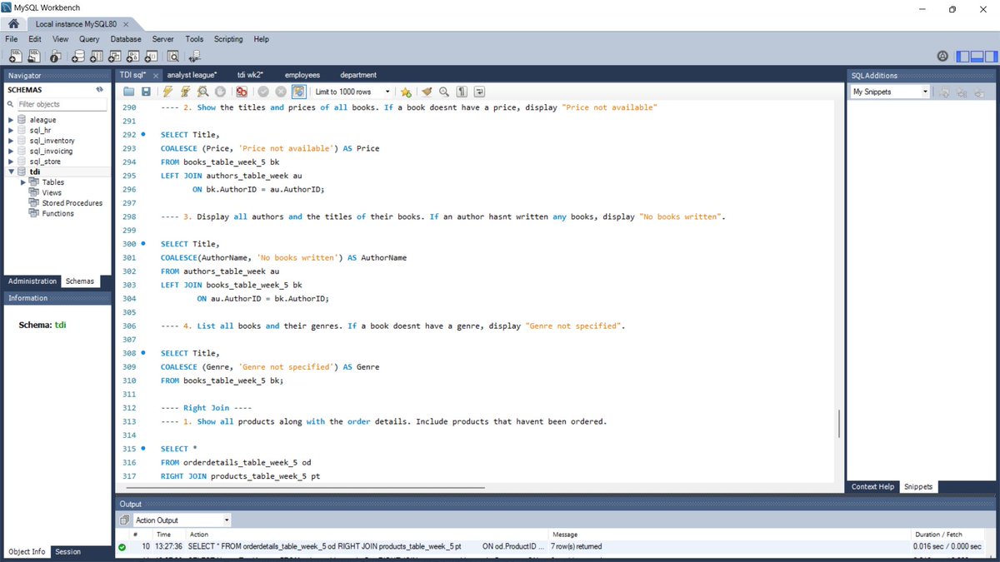Toggle the left sidebar panel visibility

pos(962,57)
